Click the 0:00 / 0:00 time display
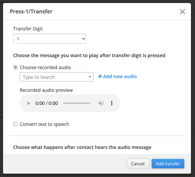195x177 pixels. [47, 103]
